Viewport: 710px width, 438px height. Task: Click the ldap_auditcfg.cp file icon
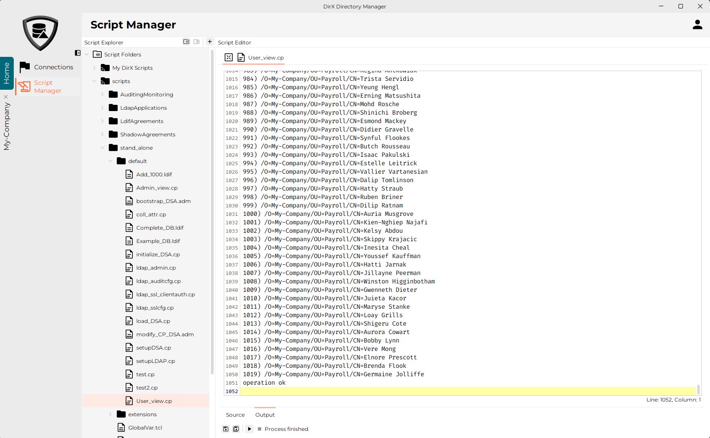129,281
